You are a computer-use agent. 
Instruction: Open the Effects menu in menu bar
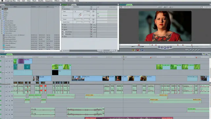point(57,1)
